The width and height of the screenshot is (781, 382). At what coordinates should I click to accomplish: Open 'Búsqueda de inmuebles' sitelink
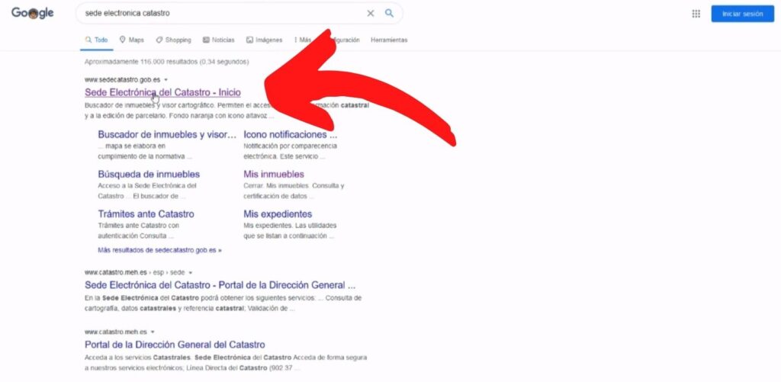pos(149,175)
